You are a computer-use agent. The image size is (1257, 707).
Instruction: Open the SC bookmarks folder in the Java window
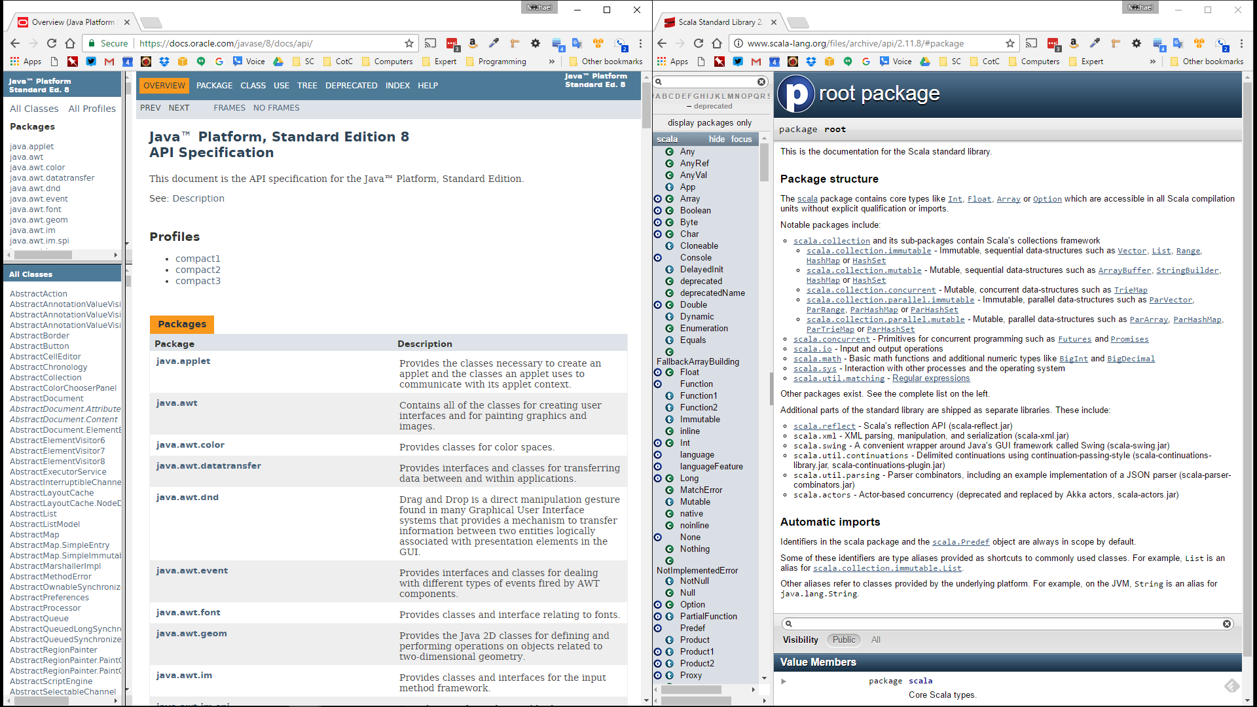click(x=303, y=62)
